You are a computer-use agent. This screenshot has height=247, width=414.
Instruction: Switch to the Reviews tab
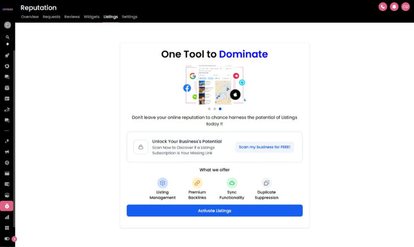click(72, 17)
